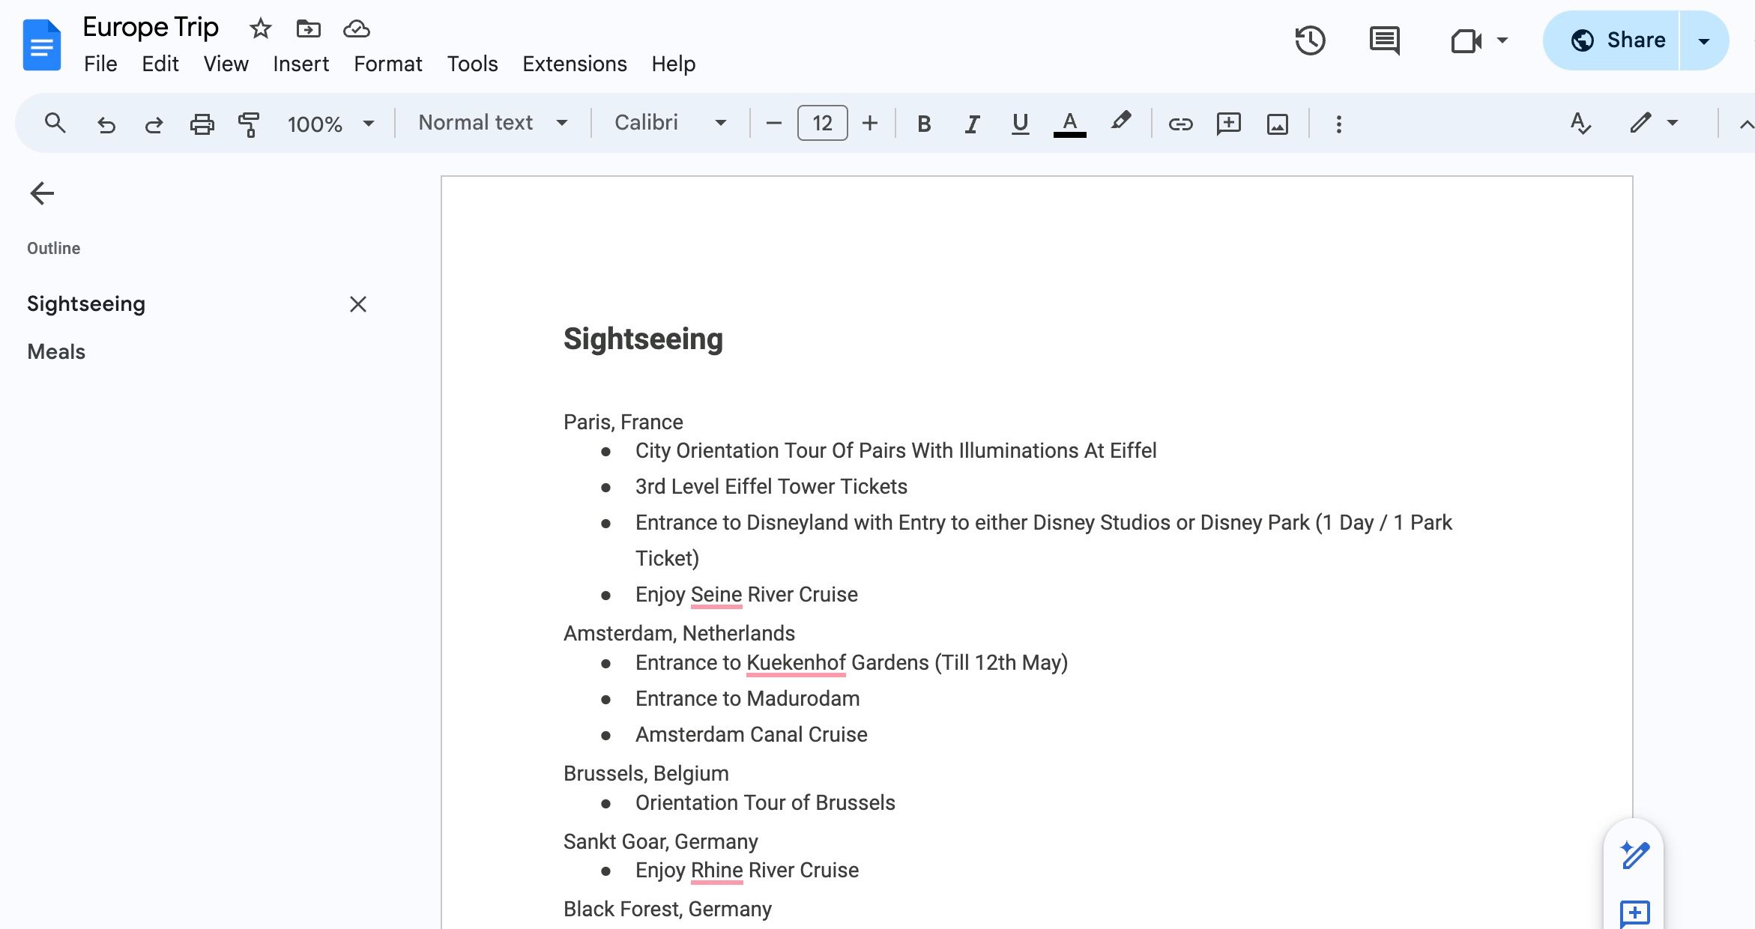
Task: Open the Extensions menu
Action: (x=576, y=63)
